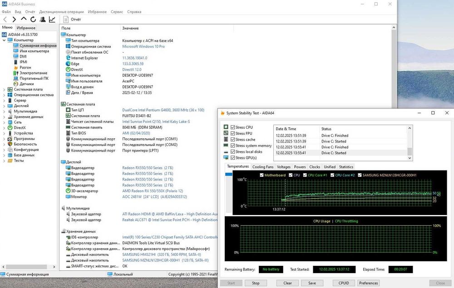
Task: Click the blue graph selector bar beside temperatures
Action: coord(228,174)
